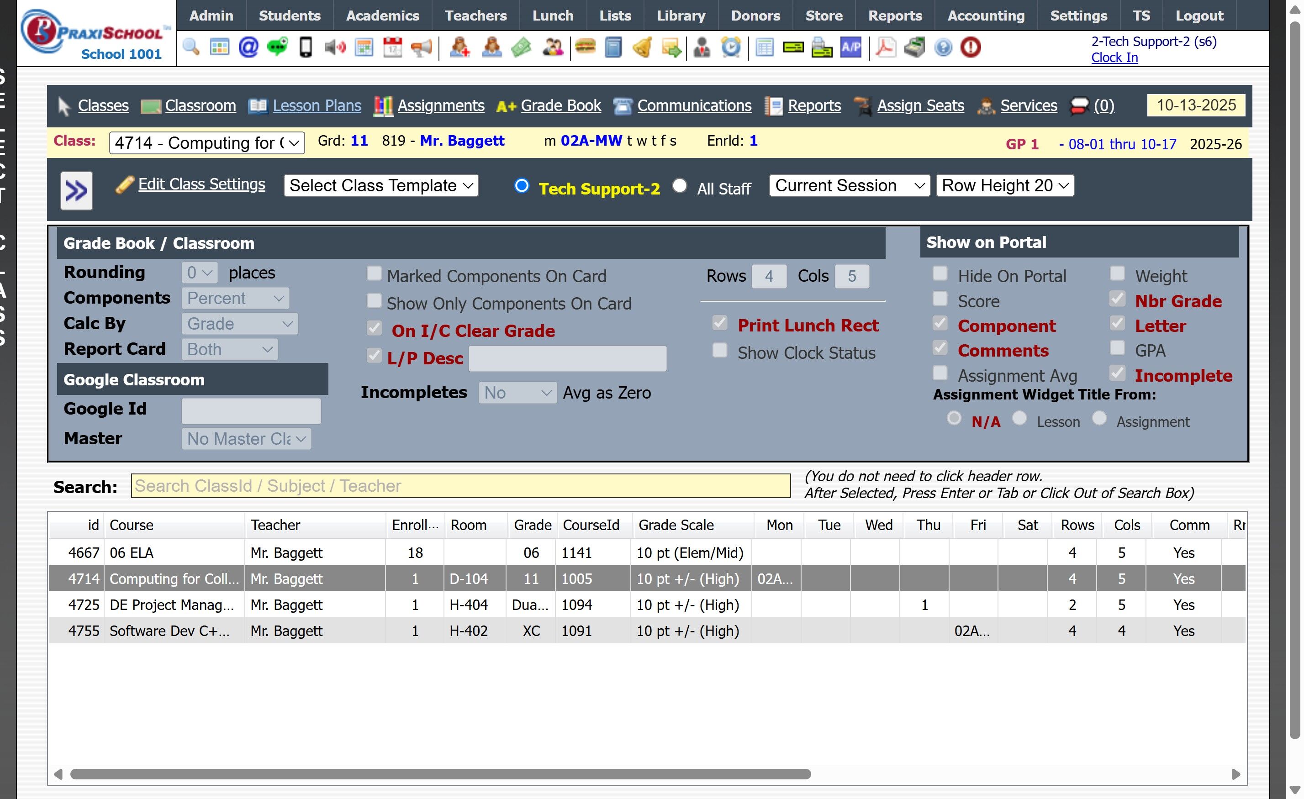Click the A/P accounts payable icon
Viewport: 1304px width, 799px height.
pos(850,47)
